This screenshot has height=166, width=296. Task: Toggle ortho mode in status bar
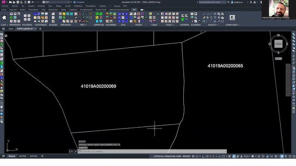click(x=203, y=156)
